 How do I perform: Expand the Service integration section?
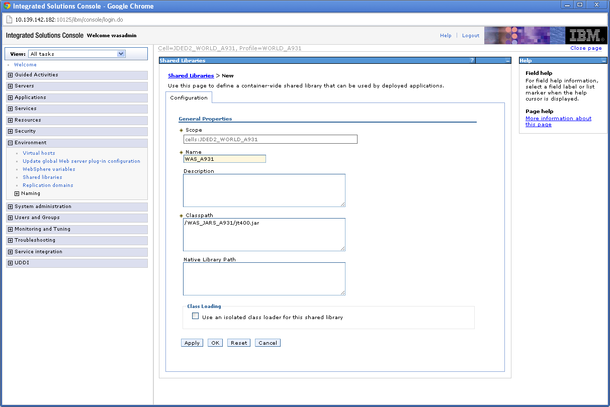point(11,252)
